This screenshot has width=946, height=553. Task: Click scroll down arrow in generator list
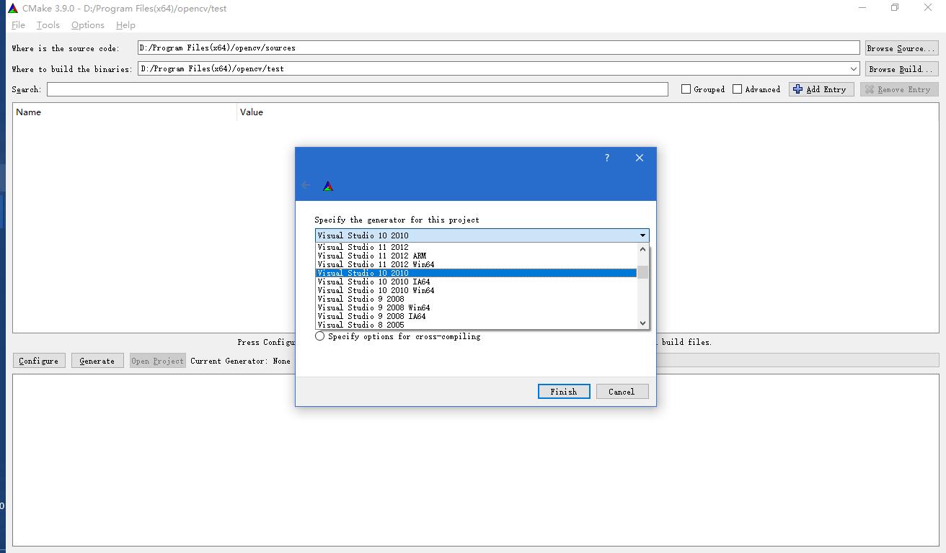pos(643,323)
